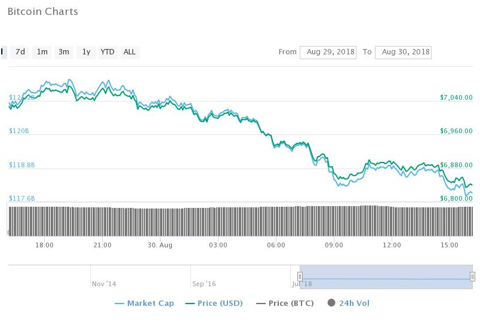
Task: Grab the right navigator range handle
Action: tap(472, 277)
